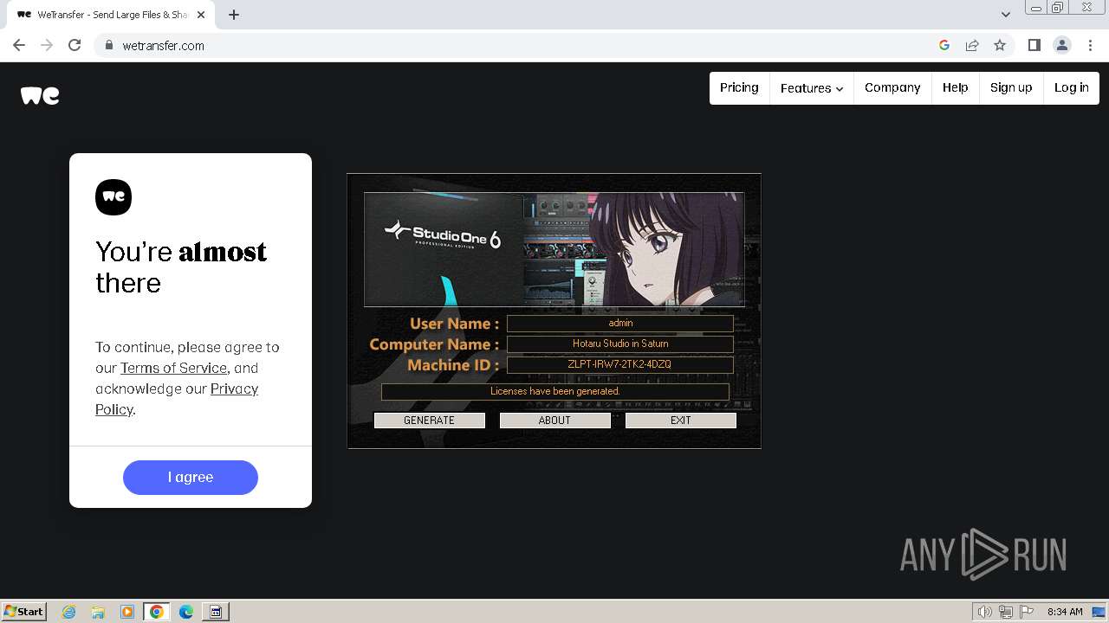Click the Chrome taskbar icon
This screenshot has width=1109, height=623.
[157, 612]
